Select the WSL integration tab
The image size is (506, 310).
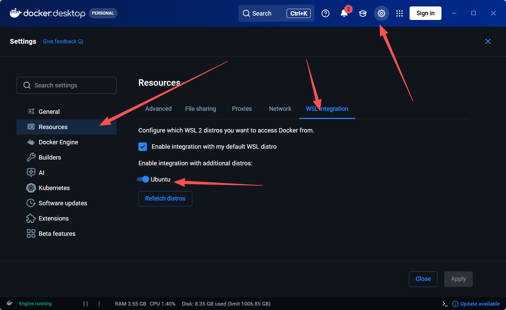[327, 109]
